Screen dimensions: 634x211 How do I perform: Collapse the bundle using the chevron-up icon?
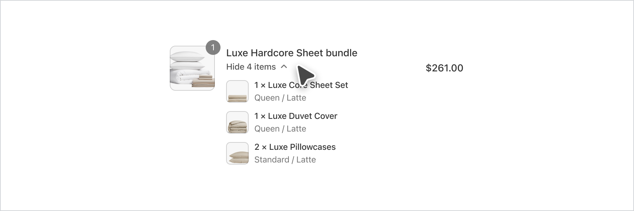coord(284,66)
